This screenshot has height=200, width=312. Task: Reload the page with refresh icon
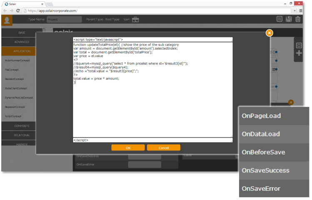click(18, 11)
